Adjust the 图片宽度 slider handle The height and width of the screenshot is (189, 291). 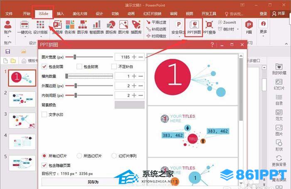(x=75, y=57)
